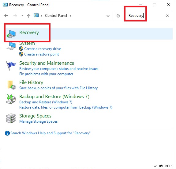Viewport: 176px width, 169px height.
Task: Click the blue Backup and Restore (Windows 7) sublink
Action: pyautogui.click(x=46, y=102)
